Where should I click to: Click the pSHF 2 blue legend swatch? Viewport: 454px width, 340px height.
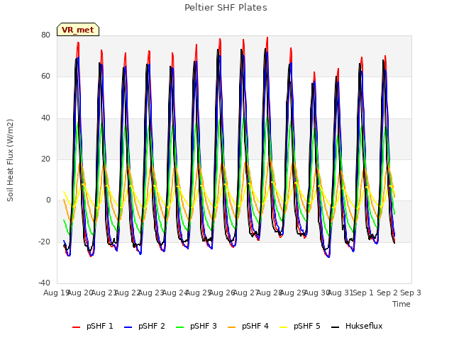[x=128, y=327]
